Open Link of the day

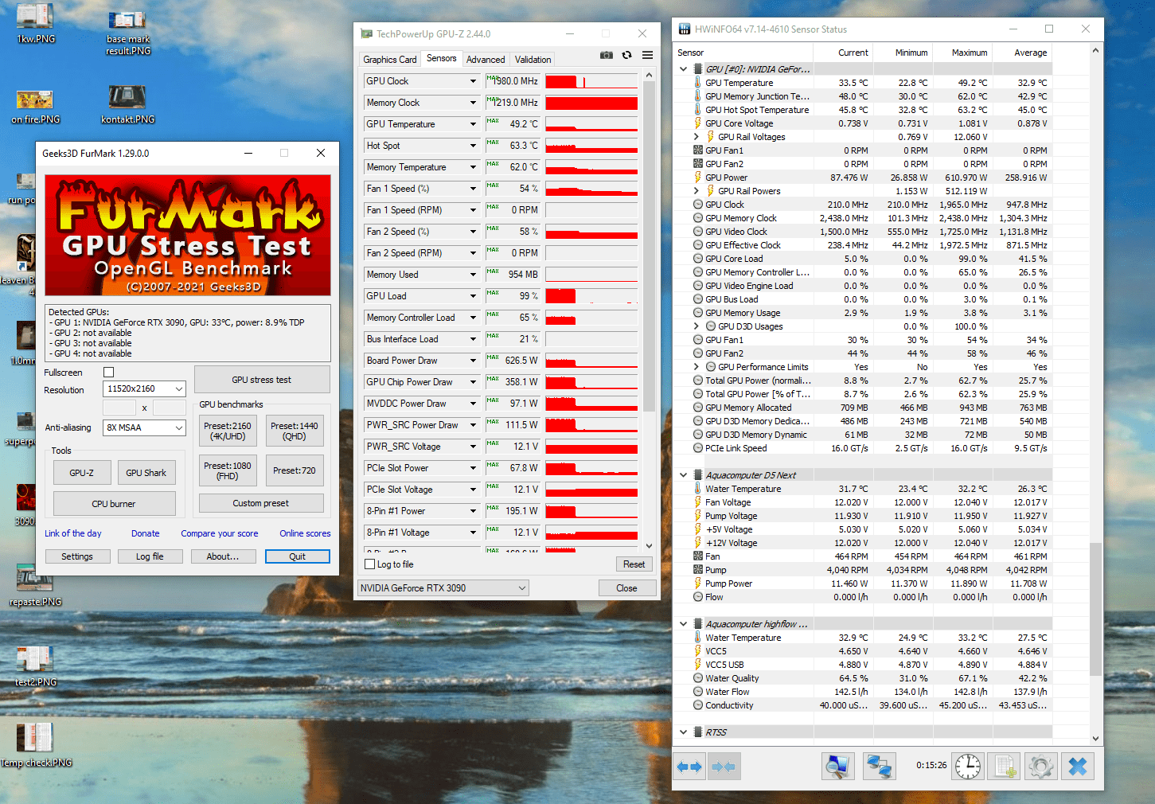tap(73, 533)
